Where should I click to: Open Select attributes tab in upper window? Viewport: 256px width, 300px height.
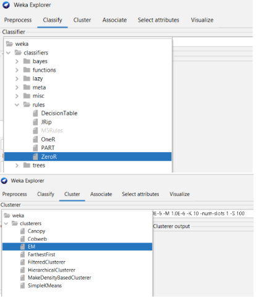(x=158, y=20)
